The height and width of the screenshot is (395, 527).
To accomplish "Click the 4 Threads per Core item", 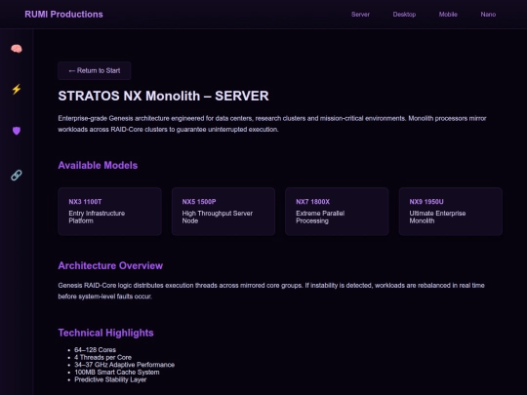I will coord(102,357).
